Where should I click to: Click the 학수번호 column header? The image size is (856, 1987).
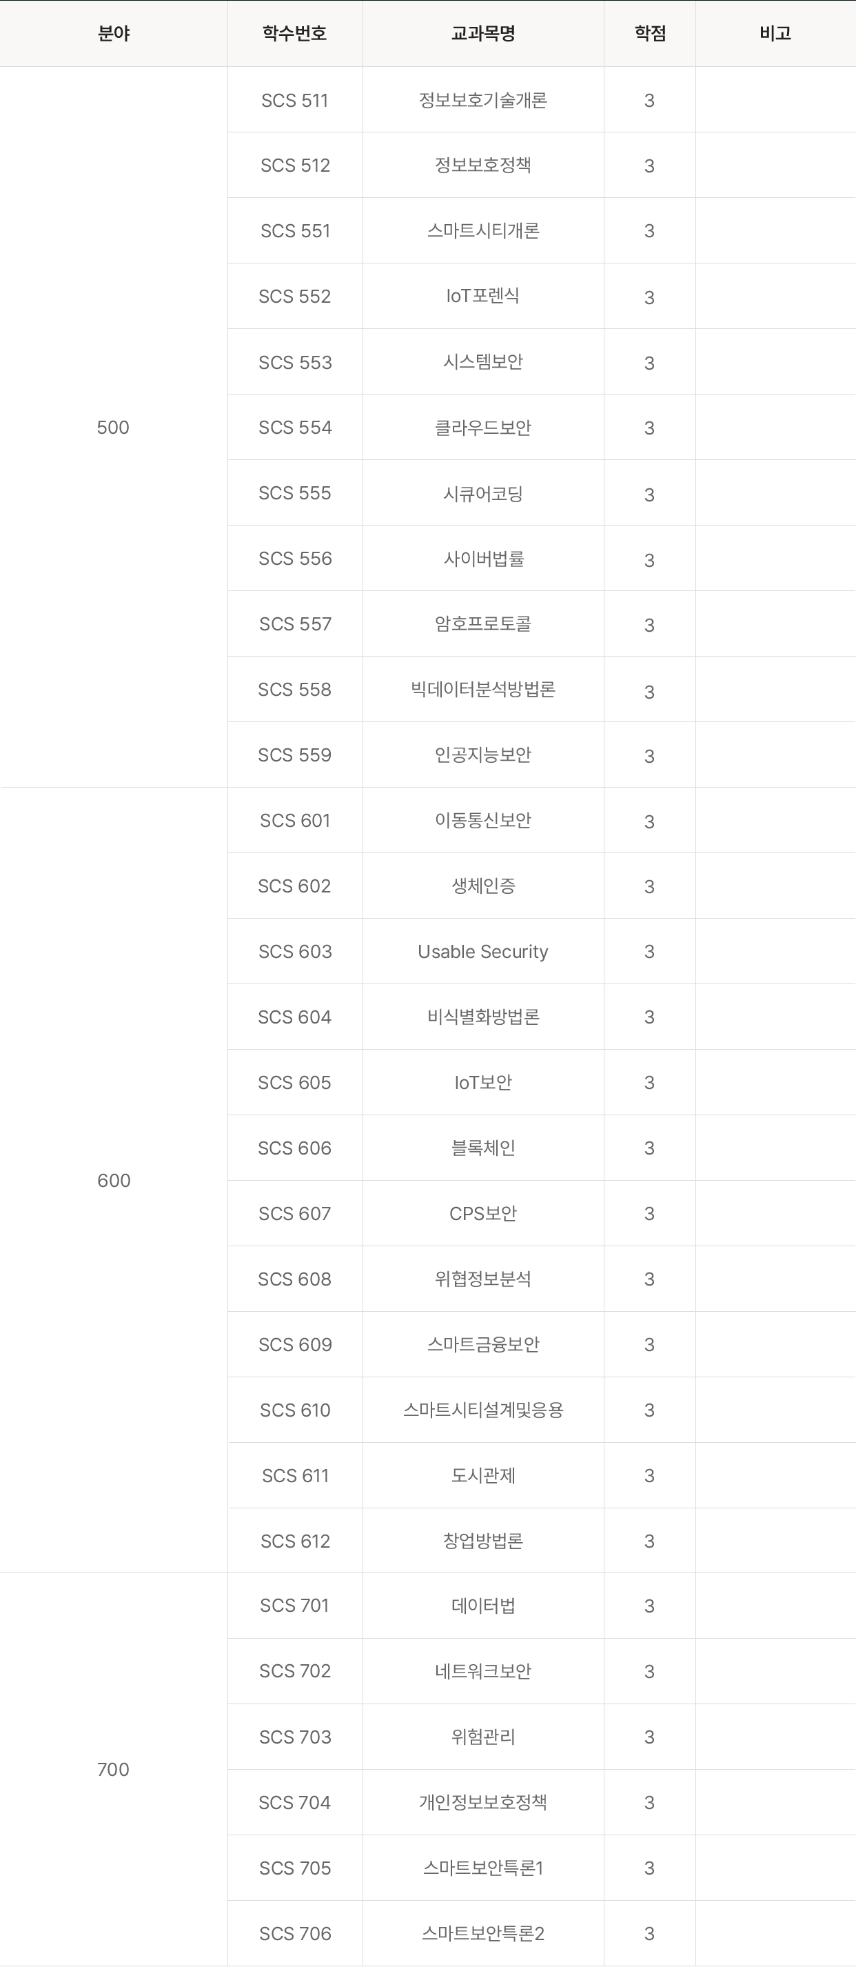click(294, 33)
